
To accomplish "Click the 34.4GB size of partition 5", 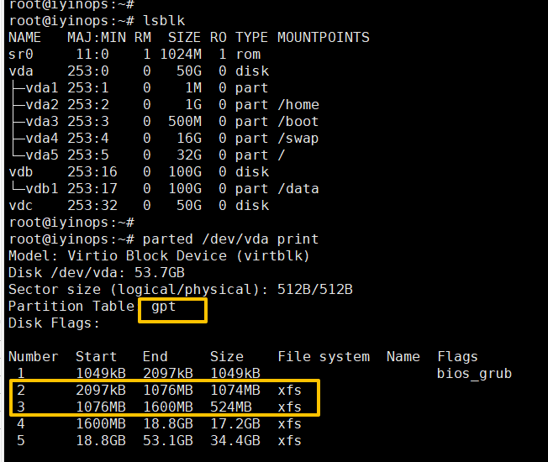I will tap(235, 441).
